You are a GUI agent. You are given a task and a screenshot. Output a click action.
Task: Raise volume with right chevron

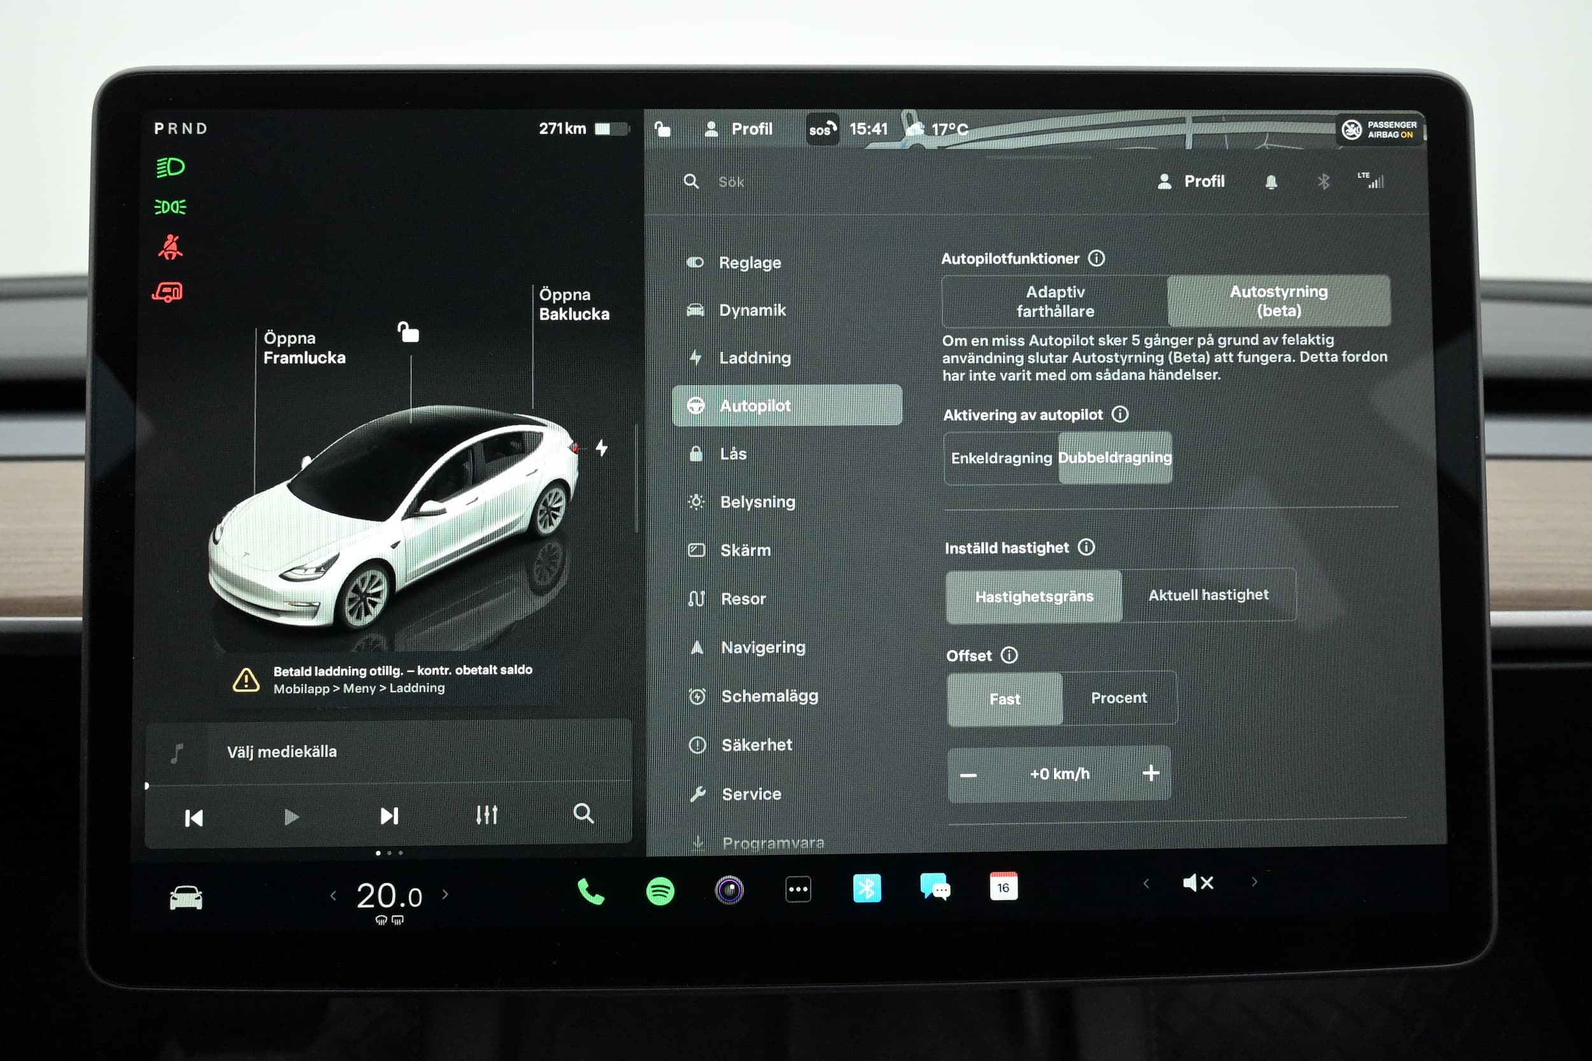click(x=1254, y=882)
